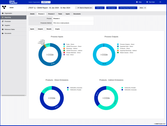Click the Reporting sidebar icon
This screenshot has height=126, width=167.
[3, 17]
